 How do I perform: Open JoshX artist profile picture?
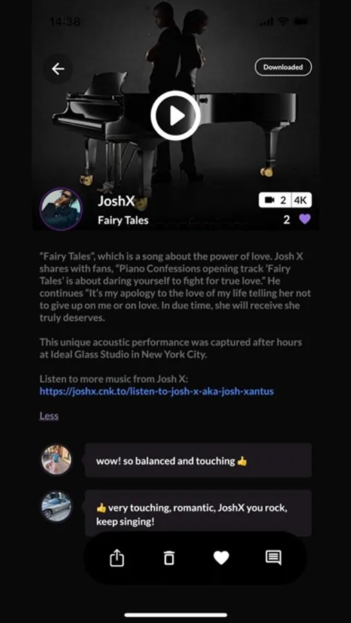61,209
